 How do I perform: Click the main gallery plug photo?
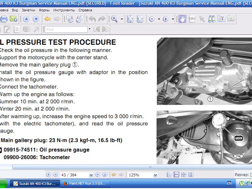pos(204,71)
